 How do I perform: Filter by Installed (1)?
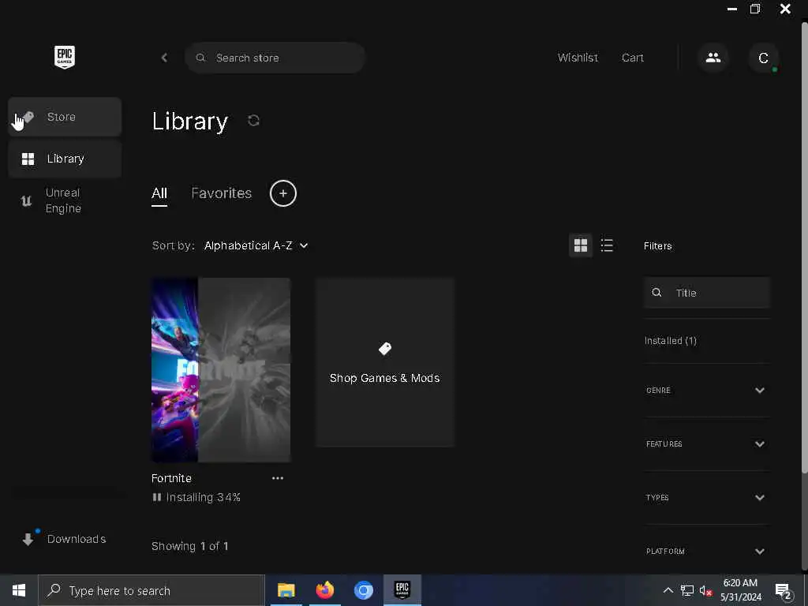671,341
